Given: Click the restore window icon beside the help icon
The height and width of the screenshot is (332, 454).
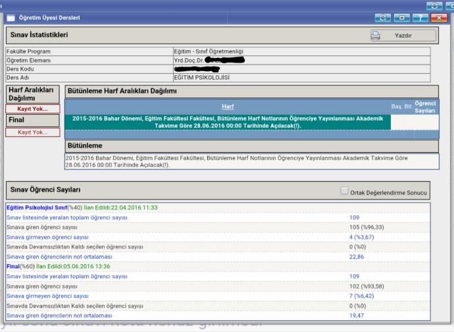Looking at the screenshot, I should pos(401,18).
